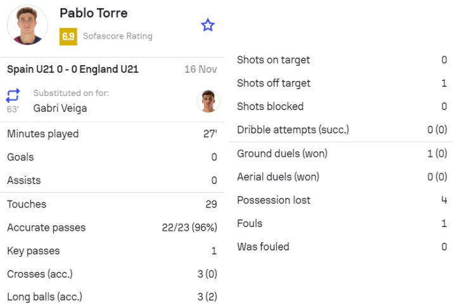Click the Pablo Torre player name
456x308 pixels.
point(93,13)
